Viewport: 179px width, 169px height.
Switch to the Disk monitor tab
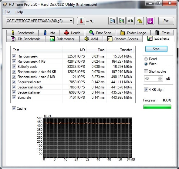tap(62, 39)
